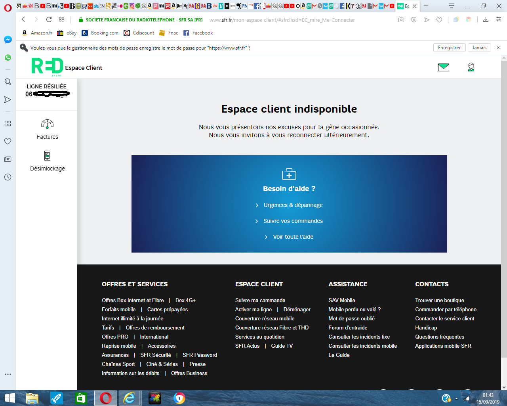Click the browser reload page icon

(49, 19)
